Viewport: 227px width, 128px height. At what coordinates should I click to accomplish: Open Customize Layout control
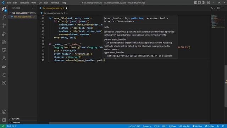coord(209,2)
